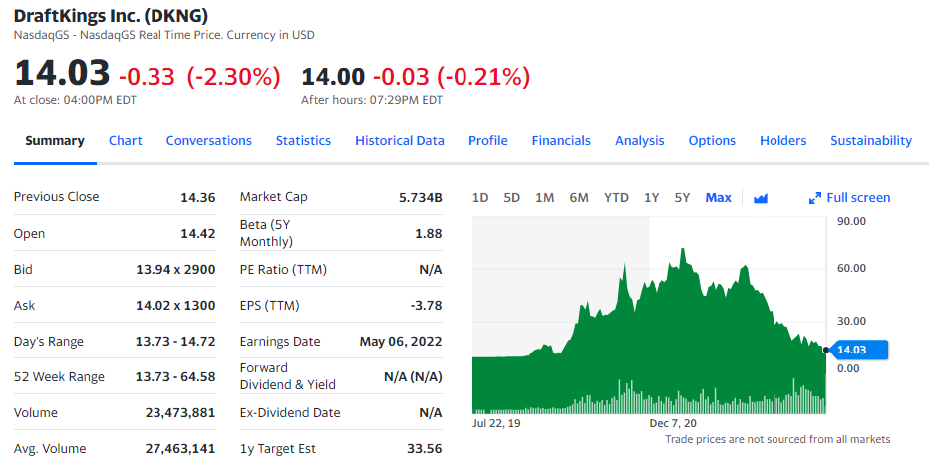The image size is (929, 471).
Task: Click the Volume value 23,473,881
Action: [180, 413]
